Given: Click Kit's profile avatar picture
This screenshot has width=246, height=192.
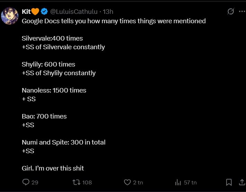Looking at the screenshot, I should (10, 16).
